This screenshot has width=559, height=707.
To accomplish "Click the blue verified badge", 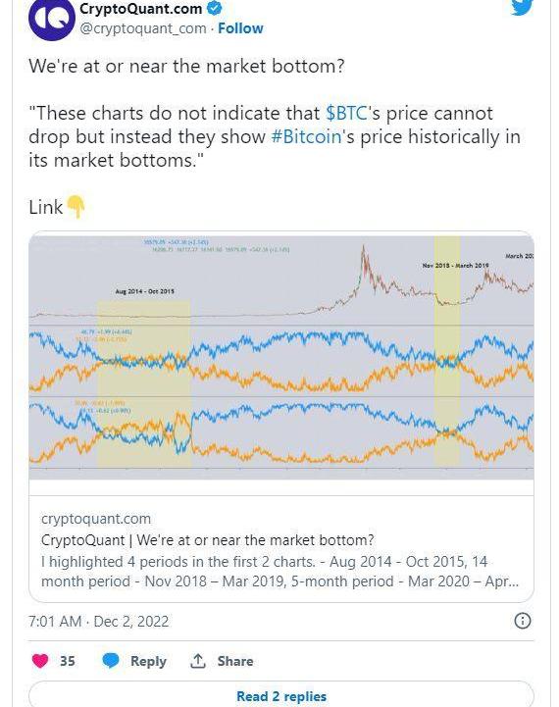I will 215,8.
